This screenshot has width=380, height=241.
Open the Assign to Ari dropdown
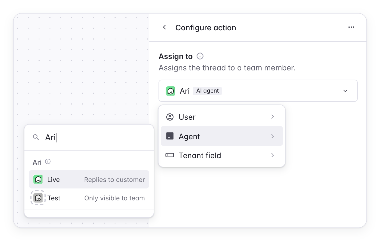pos(258,91)
